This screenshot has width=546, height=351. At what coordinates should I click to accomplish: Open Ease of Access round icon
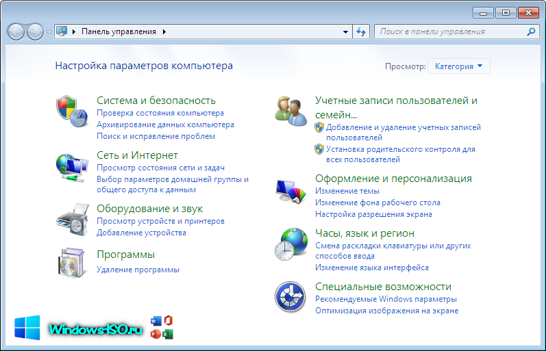(290, 297)
